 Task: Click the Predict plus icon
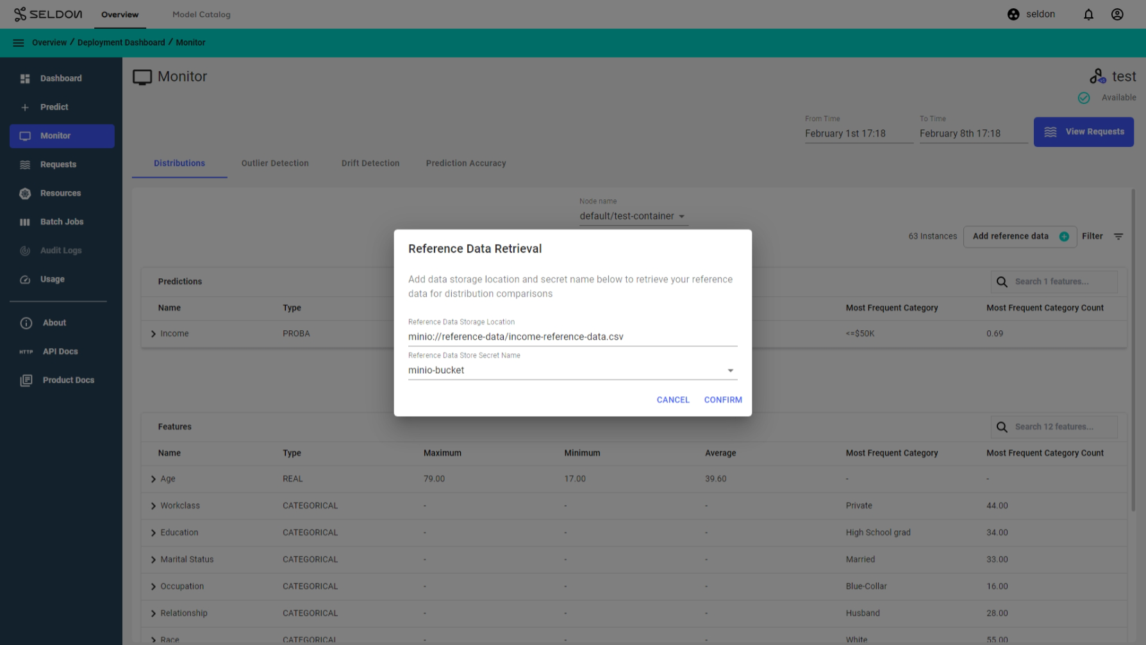pos(25,108)
